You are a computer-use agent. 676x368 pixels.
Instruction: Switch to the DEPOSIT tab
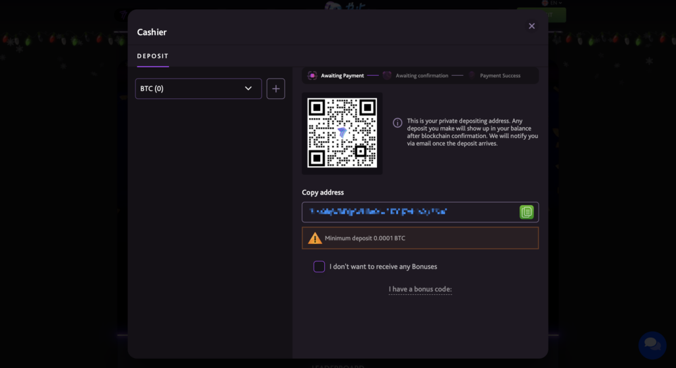coord(152,56)
